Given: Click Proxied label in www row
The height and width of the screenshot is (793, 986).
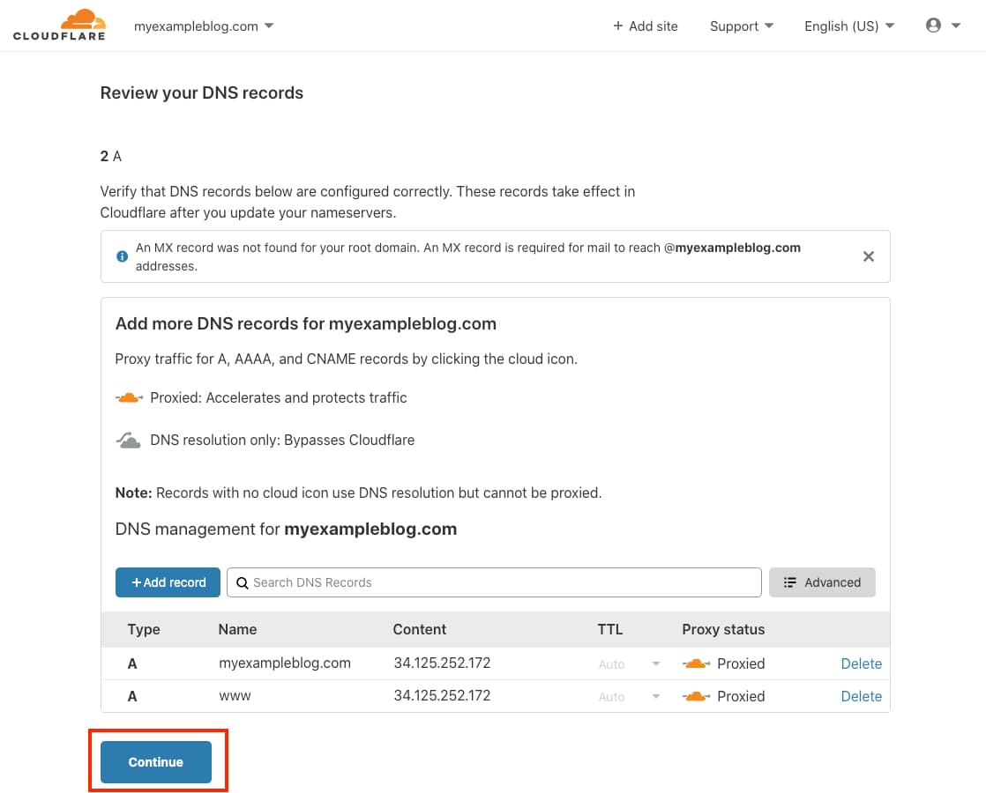Looking at the screenshot, I should pos(741,696).
